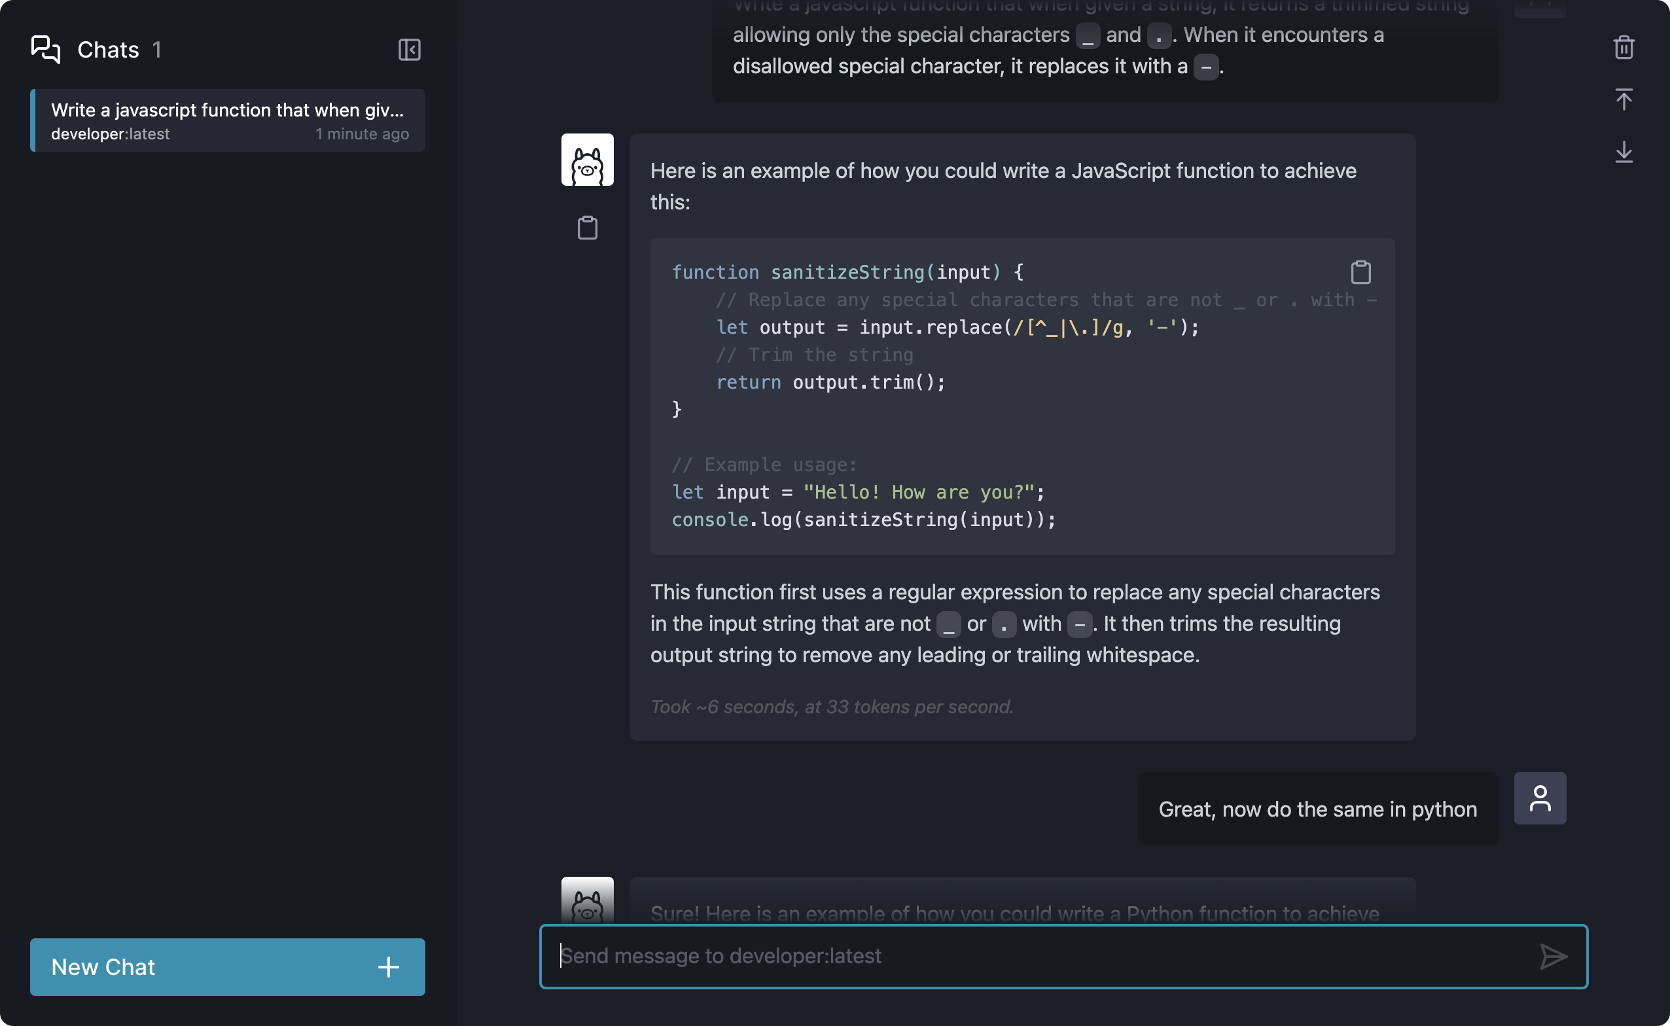Image resolution: width=1670 pixels, height=1026 pixels.
Task: Copy the sanitizeString code block
Action: point(1360,272)
